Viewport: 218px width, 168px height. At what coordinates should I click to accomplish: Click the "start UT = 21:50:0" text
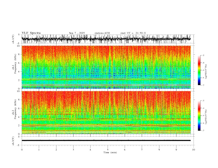pos(133,33)
